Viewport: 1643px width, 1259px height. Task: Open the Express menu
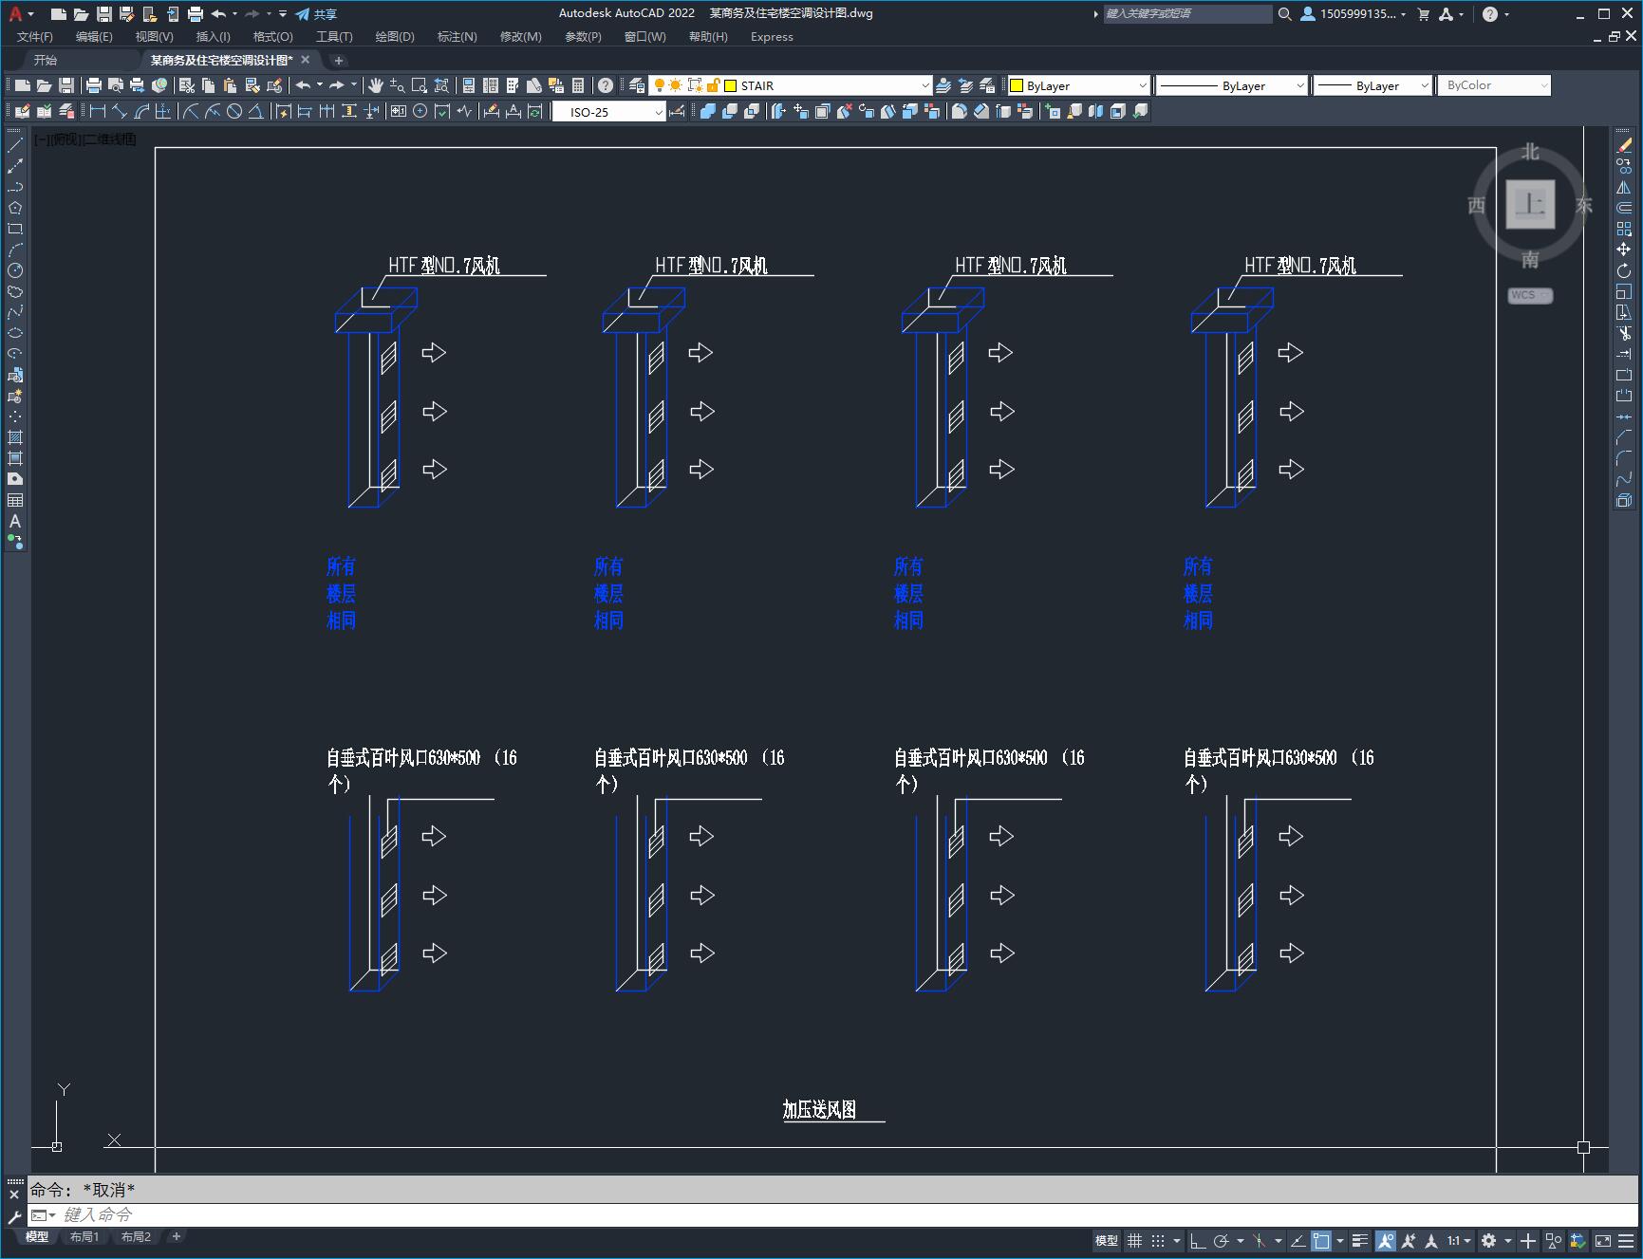click(x=772, y=37)
